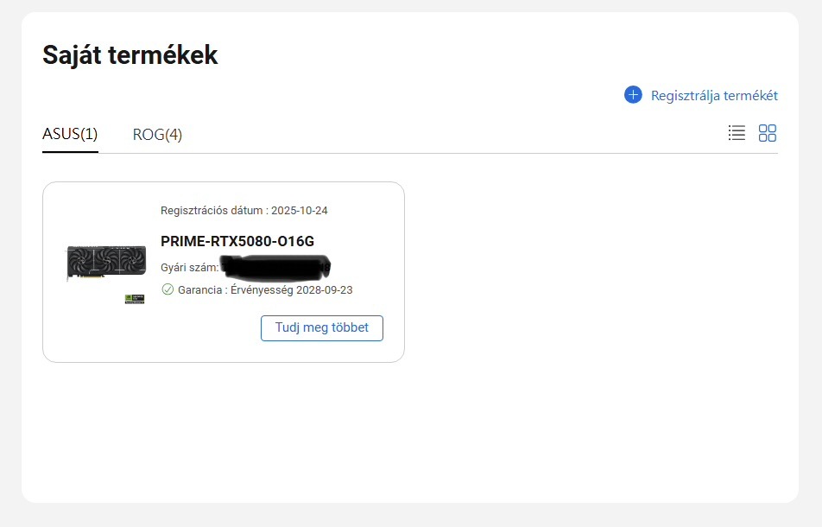Switch to the ROG(4) tab
822x527 pixels.
pyautogui.click(x=157, y=135)
